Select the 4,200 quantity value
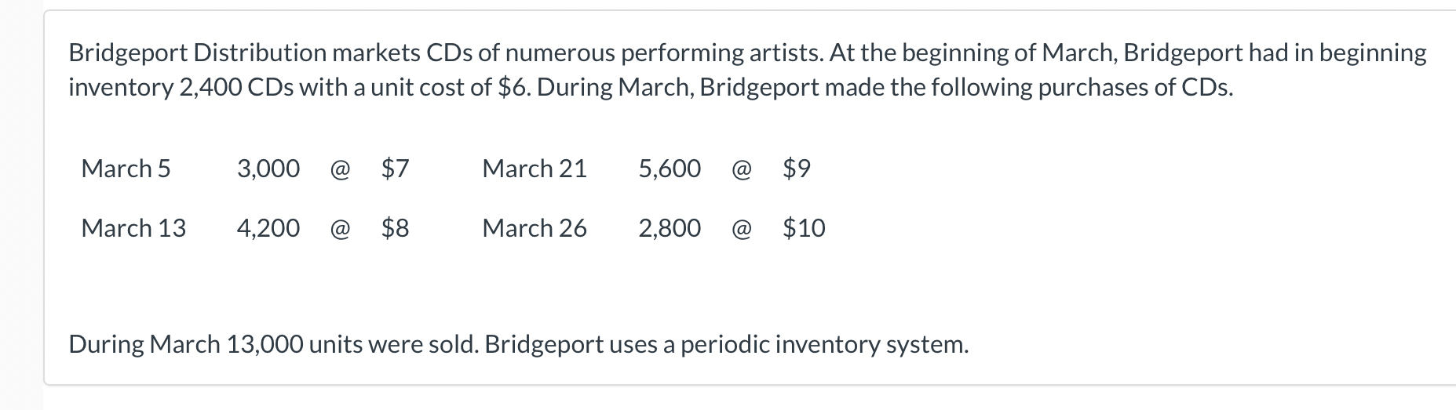Screen dimensions: 1456x410 268,228
